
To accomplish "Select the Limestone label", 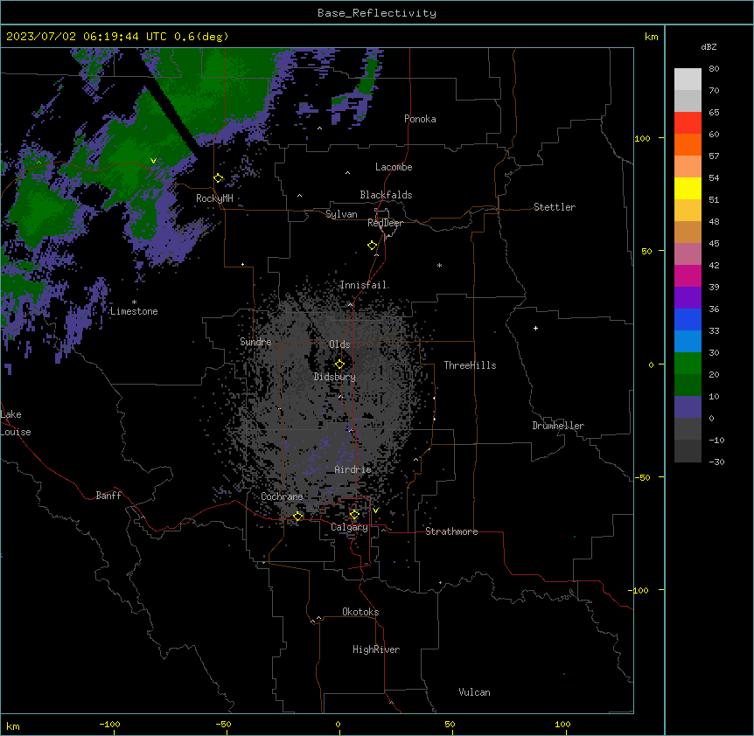I will 134,311.
